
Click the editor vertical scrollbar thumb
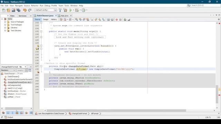click(x=217, y=94)
